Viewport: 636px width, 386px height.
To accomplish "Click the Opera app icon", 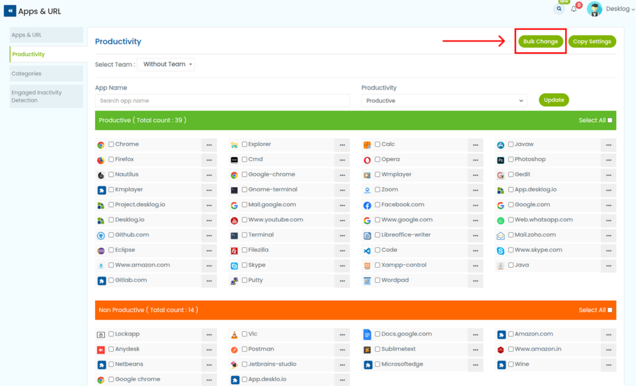I will pyautogui.click(x=367, y=160).
